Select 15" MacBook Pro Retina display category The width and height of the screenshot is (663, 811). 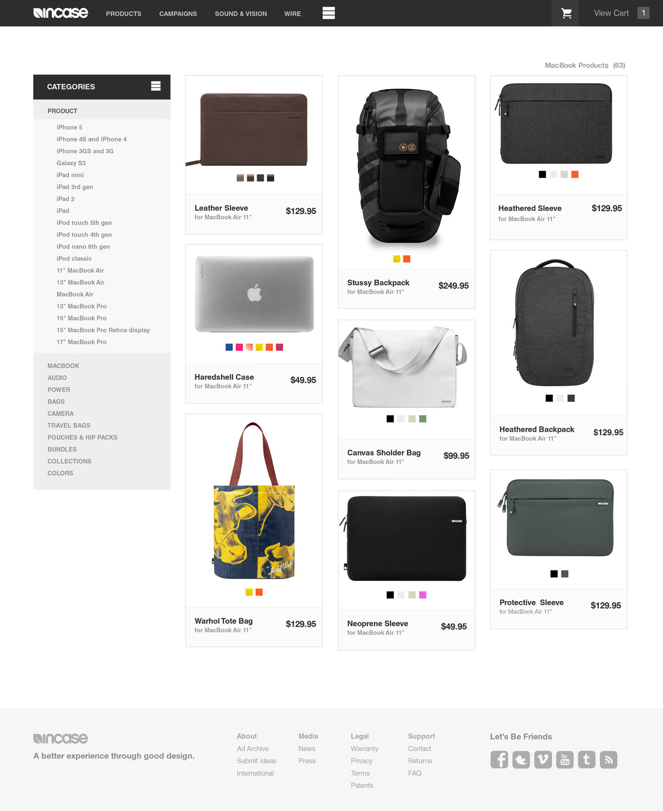(x=103, y=330)
